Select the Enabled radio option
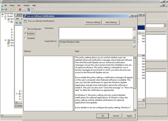Viewport: 168px width, 121px height. [25, 34]
